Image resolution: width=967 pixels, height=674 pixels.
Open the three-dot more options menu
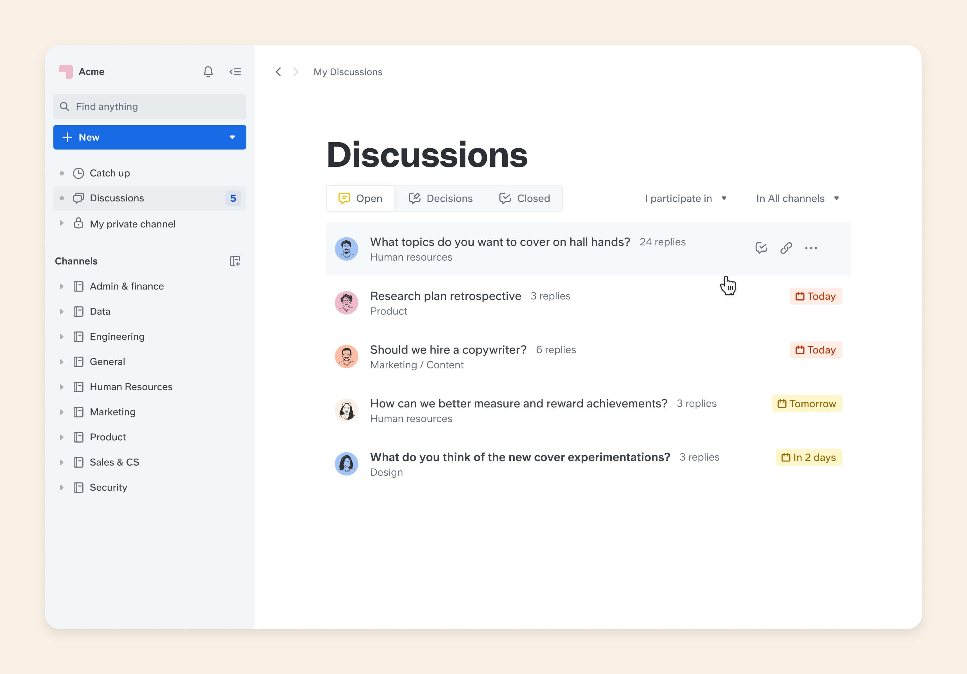[x=811, y=248]
